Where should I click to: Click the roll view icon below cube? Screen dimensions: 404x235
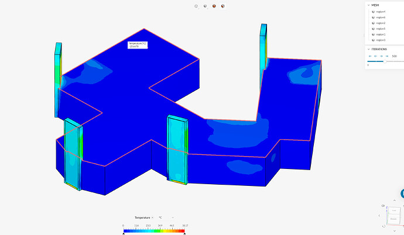click(384, 226)
